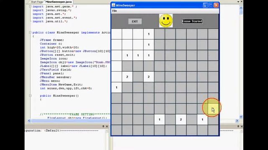268x150 pixels.
Task: Click the 'ImageIcon icon;' code line
Action: (54, 58)
